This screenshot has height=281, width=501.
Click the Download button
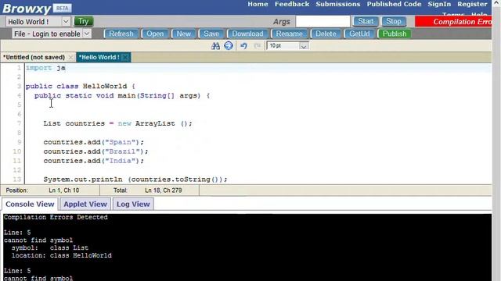tap(247, 34)
